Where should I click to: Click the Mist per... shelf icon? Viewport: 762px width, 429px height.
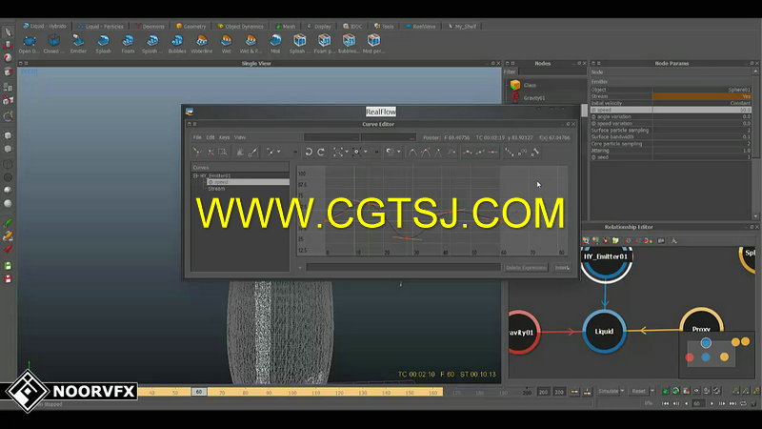point(373,41)
